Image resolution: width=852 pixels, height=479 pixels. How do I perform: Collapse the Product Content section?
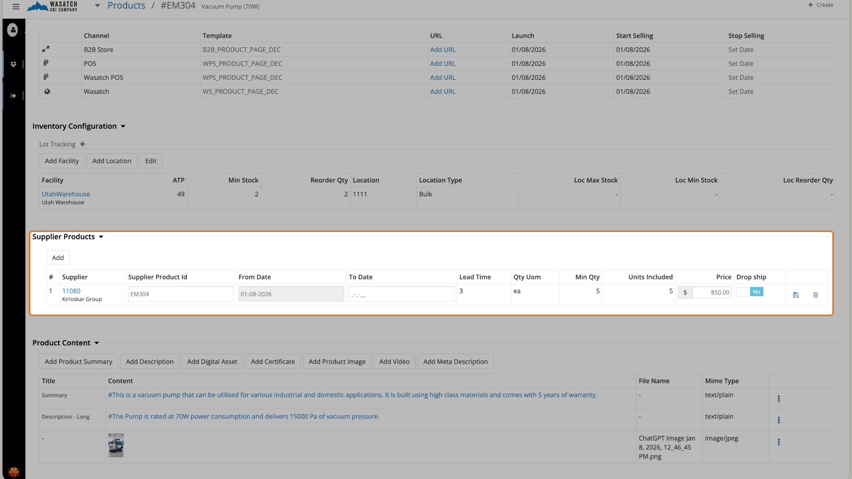(x=97, y=343)
